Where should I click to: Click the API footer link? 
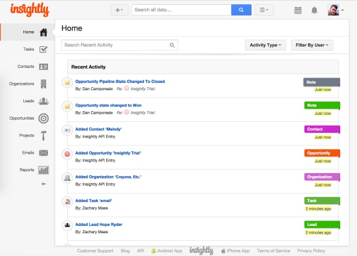pos(140,251)
